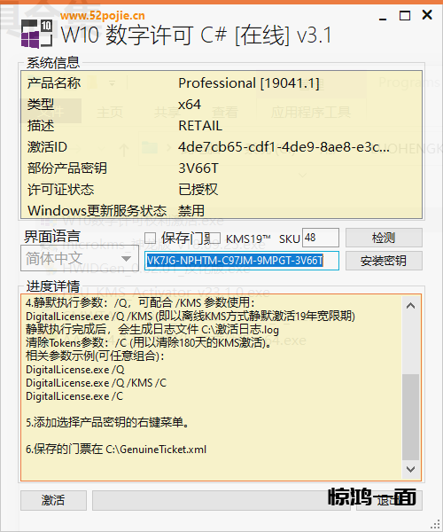The image size is (443, 532).
Task: Maximize the application window
Action: click(x=405, y=16)
